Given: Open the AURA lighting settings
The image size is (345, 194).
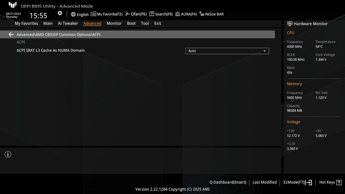Looking at the screenshot, I should [186, 14].
